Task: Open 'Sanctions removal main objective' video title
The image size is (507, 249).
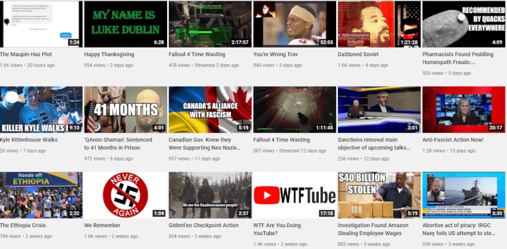Action: (x=374, y=144)
